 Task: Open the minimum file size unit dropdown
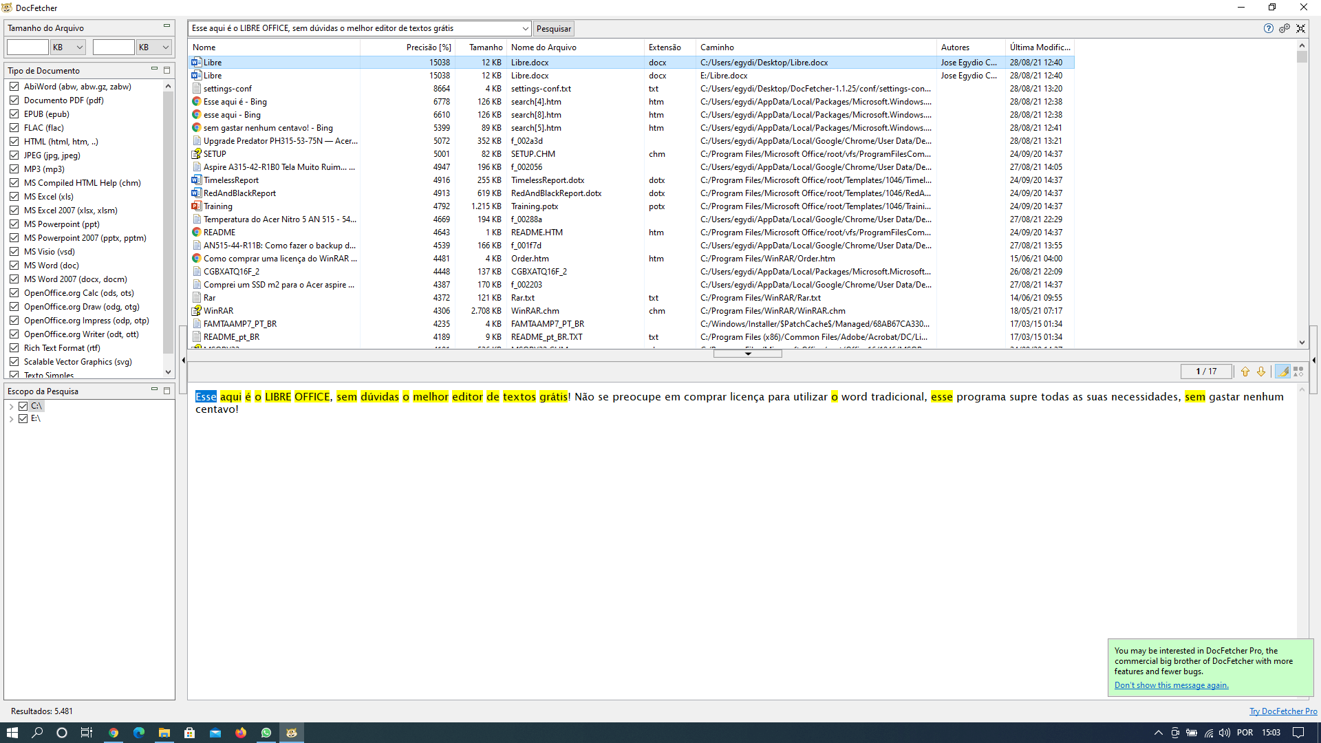tap(79, 47)
